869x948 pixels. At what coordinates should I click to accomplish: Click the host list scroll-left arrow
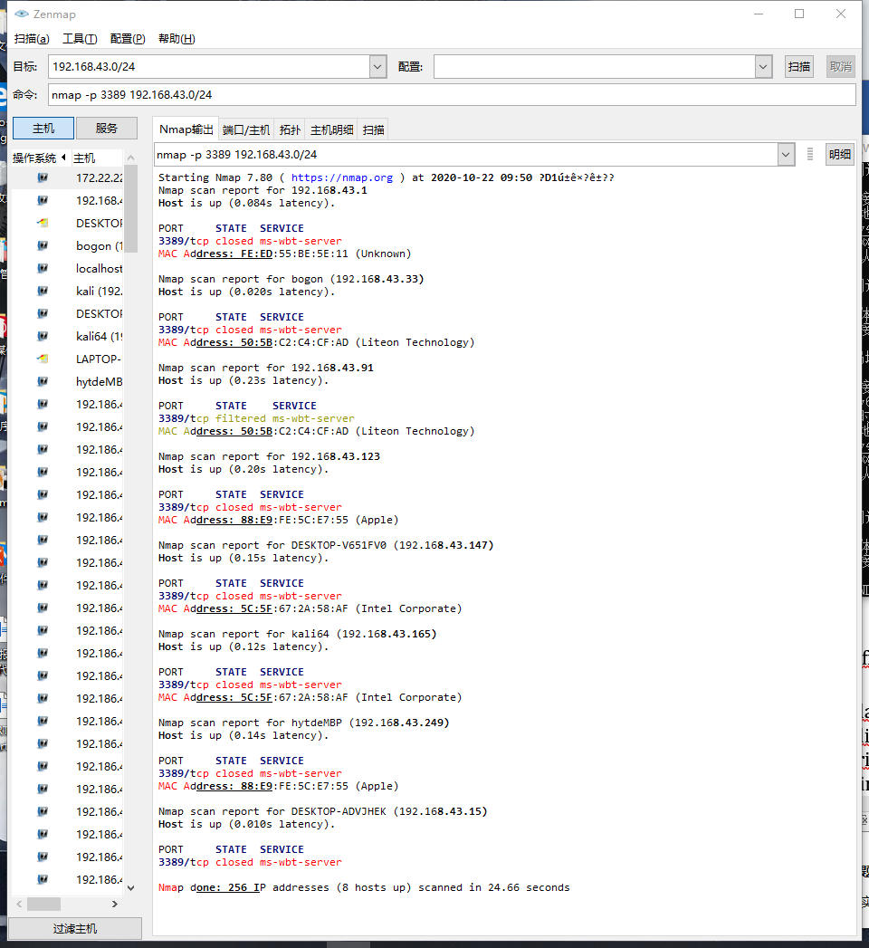19,904
